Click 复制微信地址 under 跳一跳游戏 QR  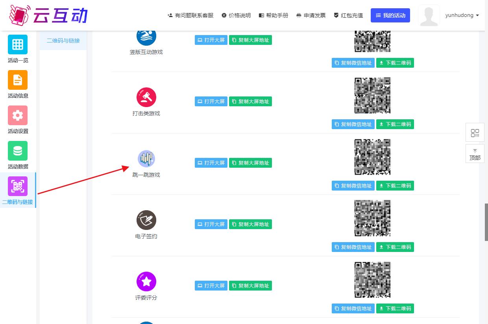[x=353, y=186]
